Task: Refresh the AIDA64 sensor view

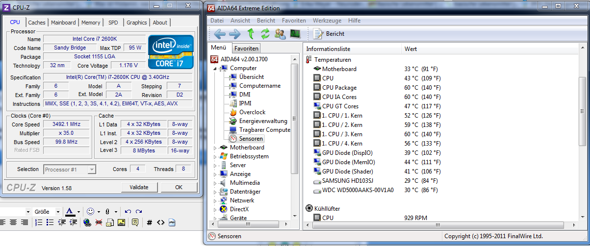Action: point(265,34)
